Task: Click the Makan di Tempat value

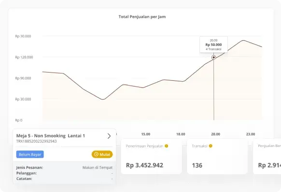Action: click(98, 168)
